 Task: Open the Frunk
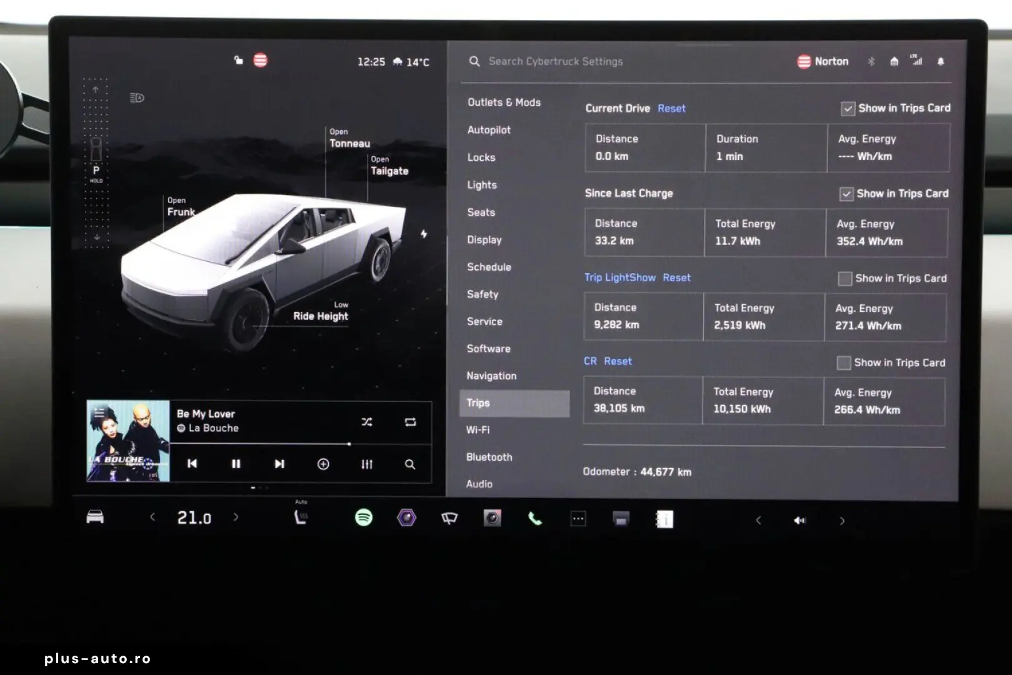pos(181,207)
